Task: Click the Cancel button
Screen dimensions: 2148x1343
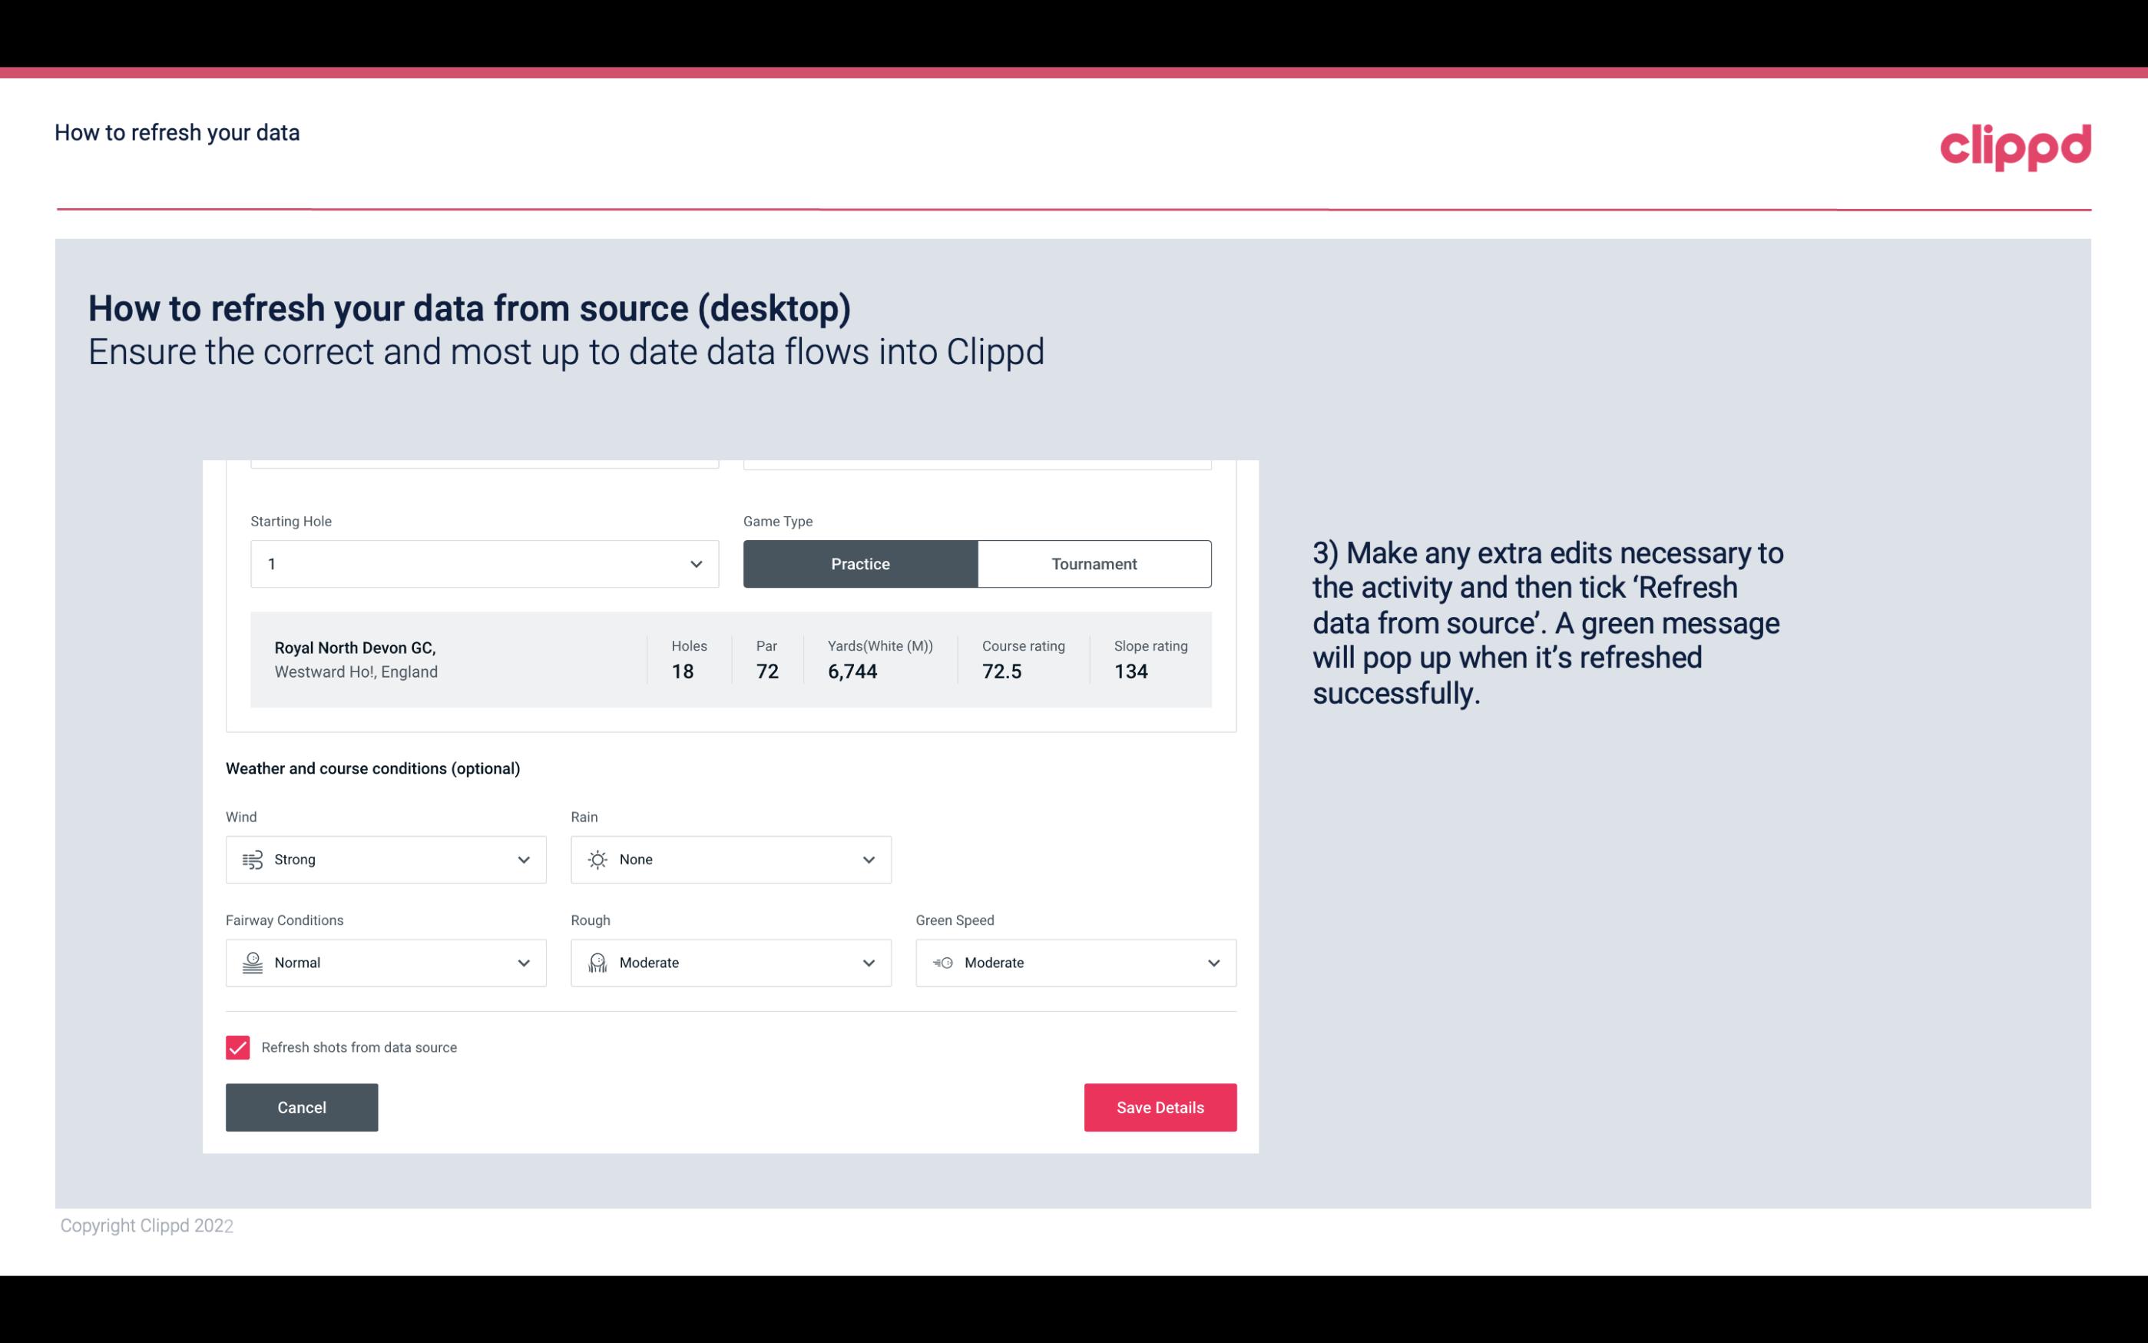Action: point(302,1106)
